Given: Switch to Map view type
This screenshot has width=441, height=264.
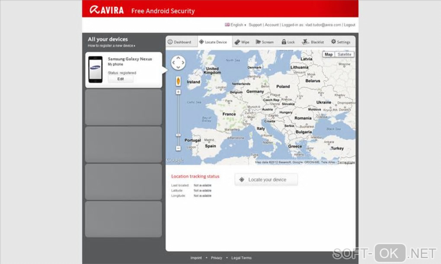Looking at the screenshot, I should 329,54.
